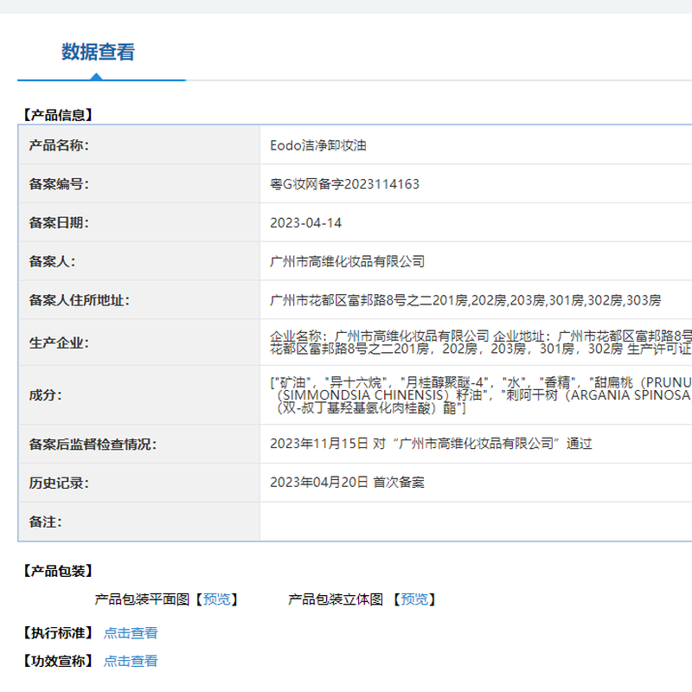This screenshot has height=692, width=692.
Task: Click the empty 备注 value cell
Action: click(x=476, y=522)
